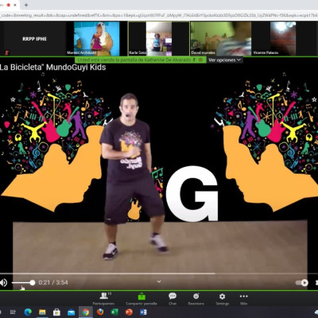Mute the video speaker icon
The width and height of the screenshot is (318, 318).
[4, 283]
